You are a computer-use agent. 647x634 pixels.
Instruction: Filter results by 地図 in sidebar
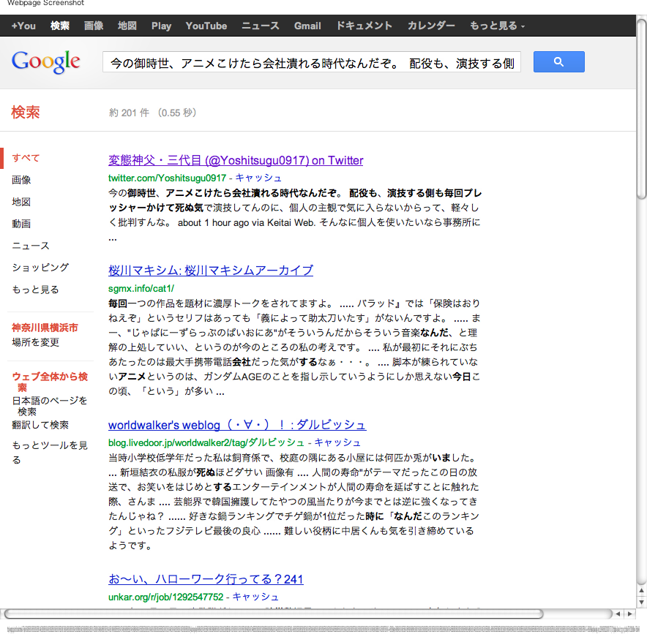[x=21, y=202]
